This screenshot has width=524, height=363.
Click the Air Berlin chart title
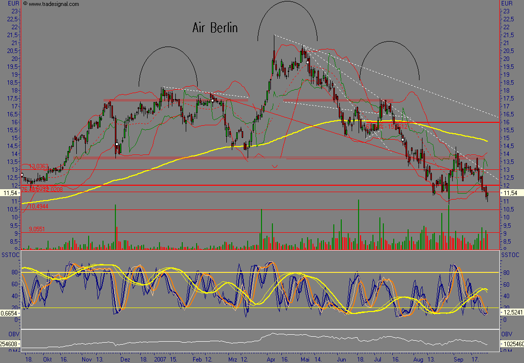(x=215, y=28)
